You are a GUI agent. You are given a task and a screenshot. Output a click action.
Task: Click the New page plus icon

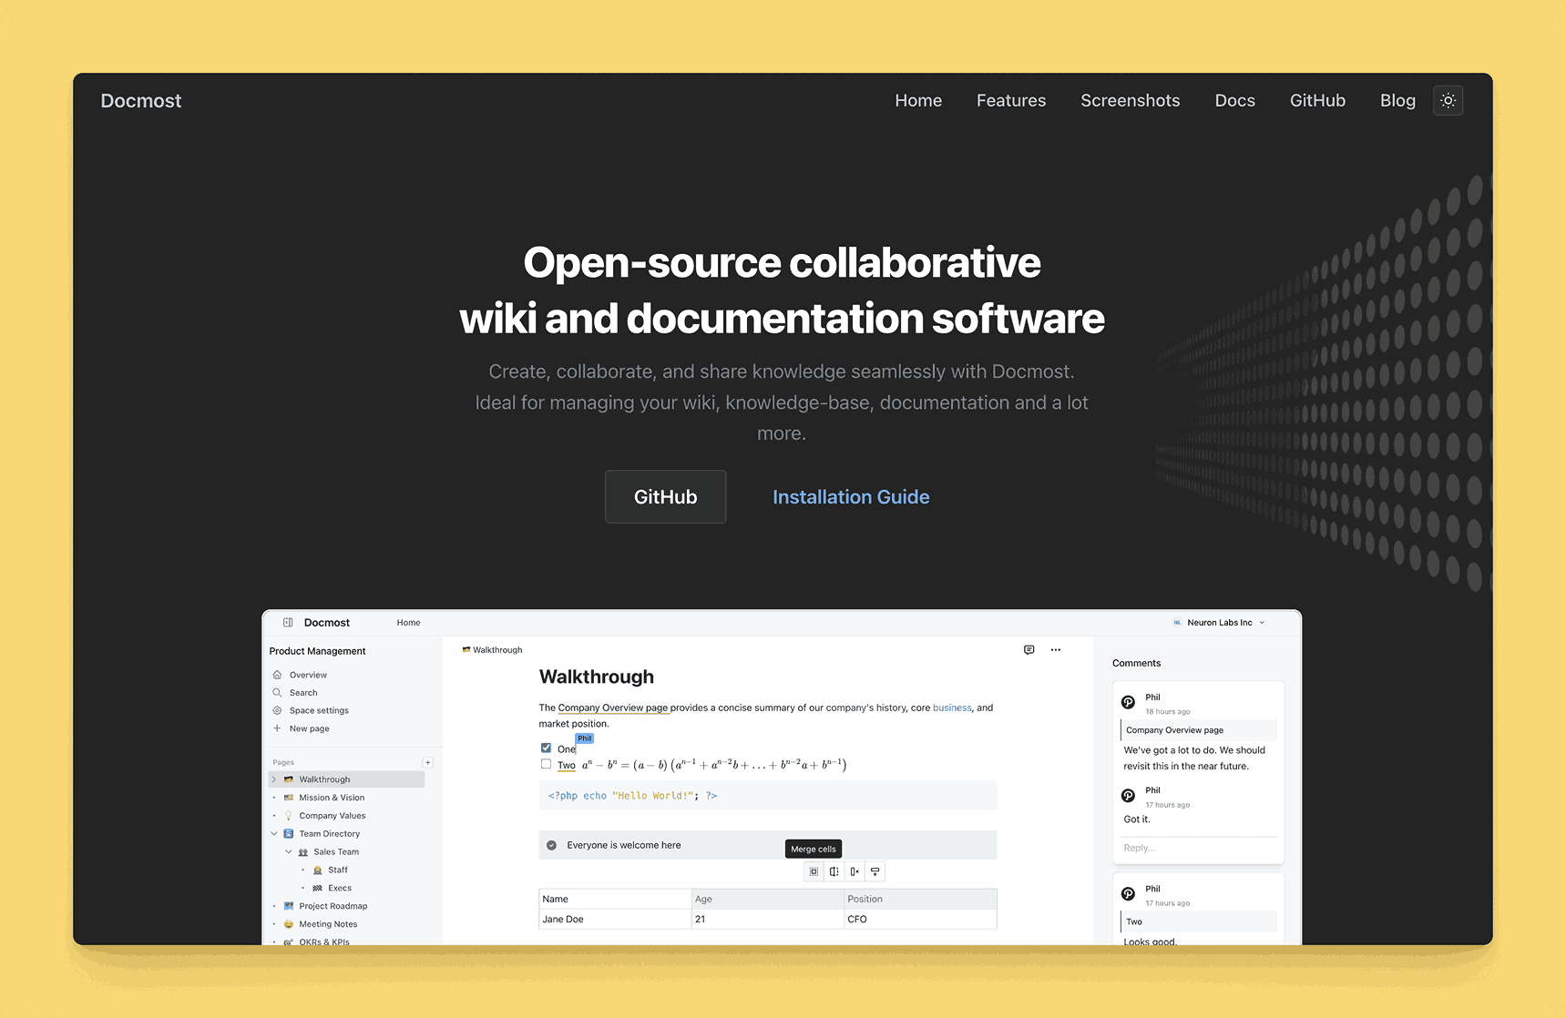pos(277,728)
